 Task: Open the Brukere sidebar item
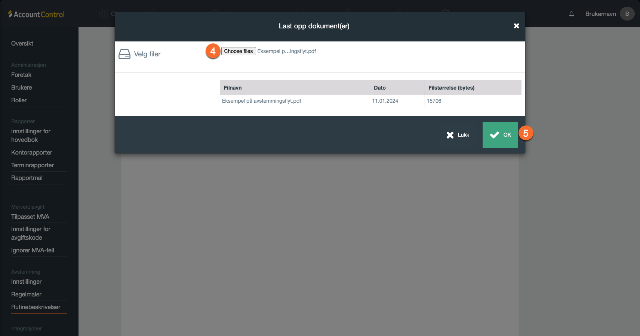(22, 87)
